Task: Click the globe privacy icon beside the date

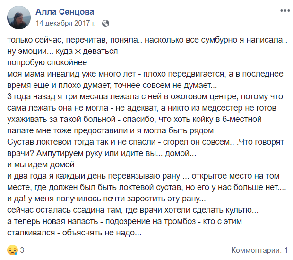Action: coord(105,23)
